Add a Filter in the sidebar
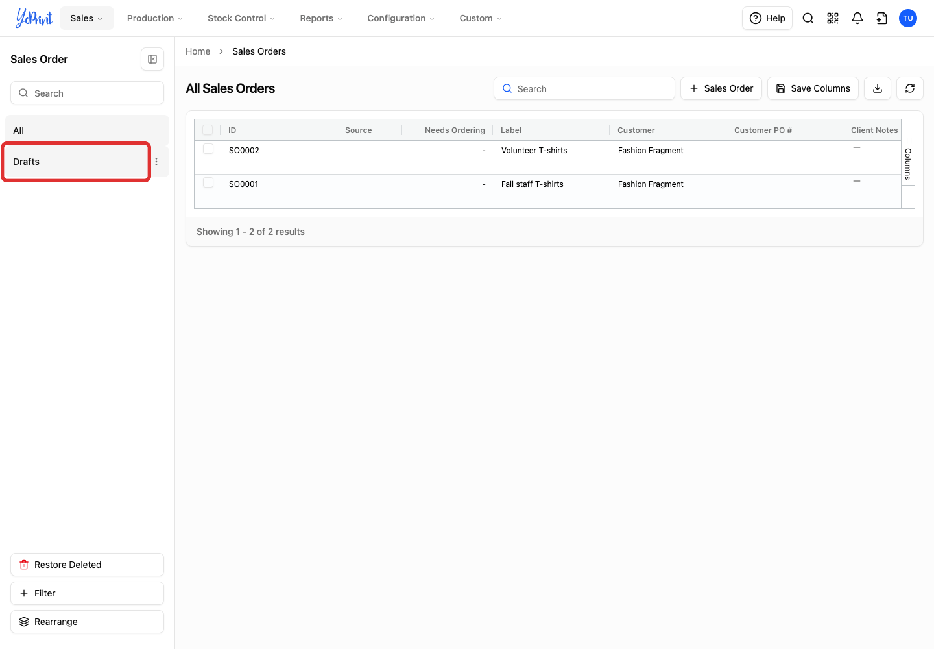 tap(87, 593)
